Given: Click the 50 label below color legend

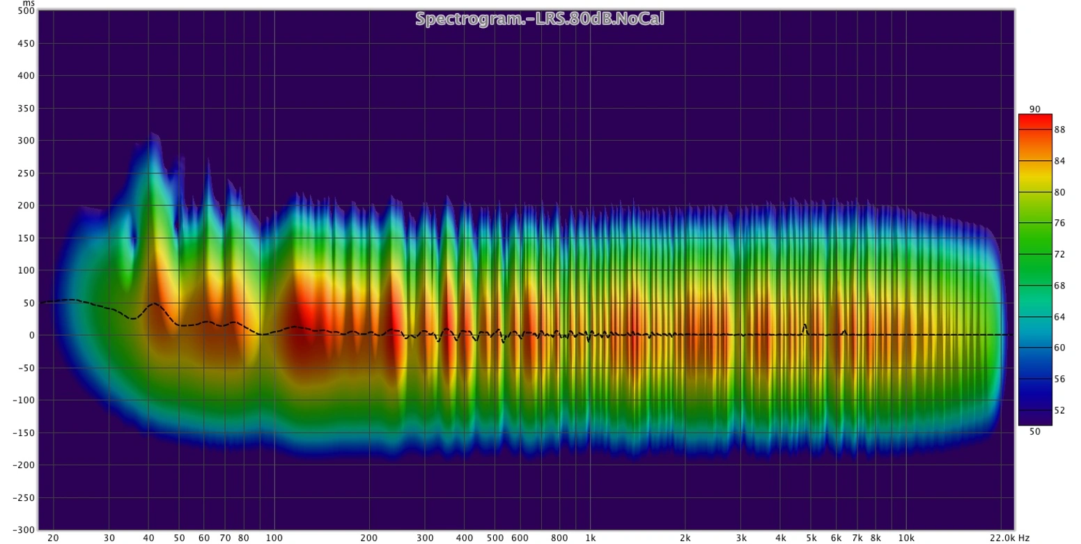Looking at the screenshot, I should click(x=1034, y=432).
